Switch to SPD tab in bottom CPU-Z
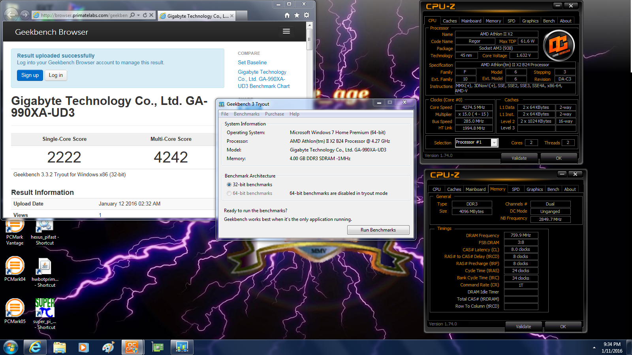The height and width of the screenshot is (355, 632). pyautogui.click(x=516, y=189)
